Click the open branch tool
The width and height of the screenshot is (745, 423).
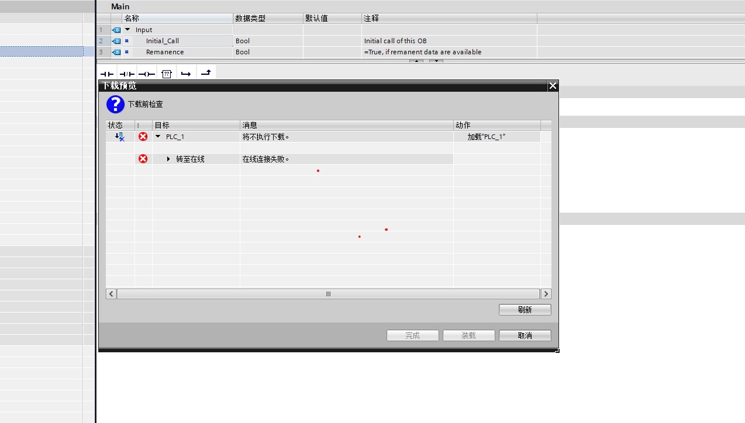[x=186, y=74]
